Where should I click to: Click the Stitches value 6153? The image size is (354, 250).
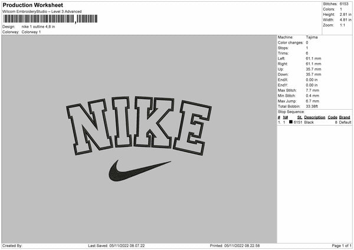point(344,4)
